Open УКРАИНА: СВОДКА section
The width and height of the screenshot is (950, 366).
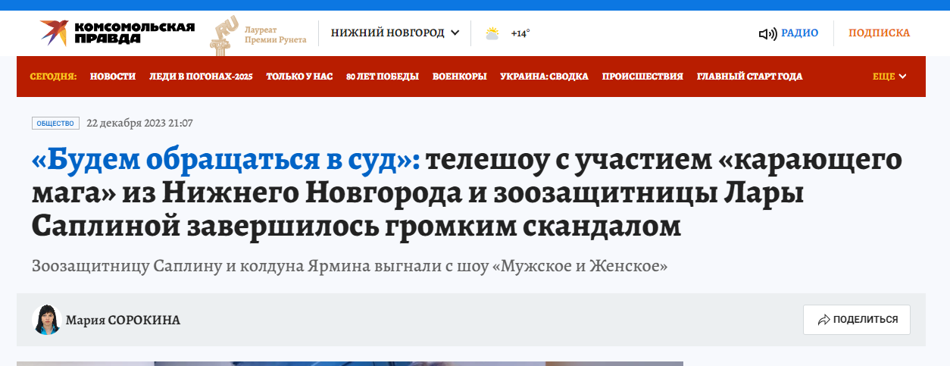(x=545, y=77)
